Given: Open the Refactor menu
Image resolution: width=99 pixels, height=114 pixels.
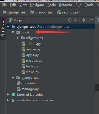Looking at the screenshot, I should coord(66,5).
